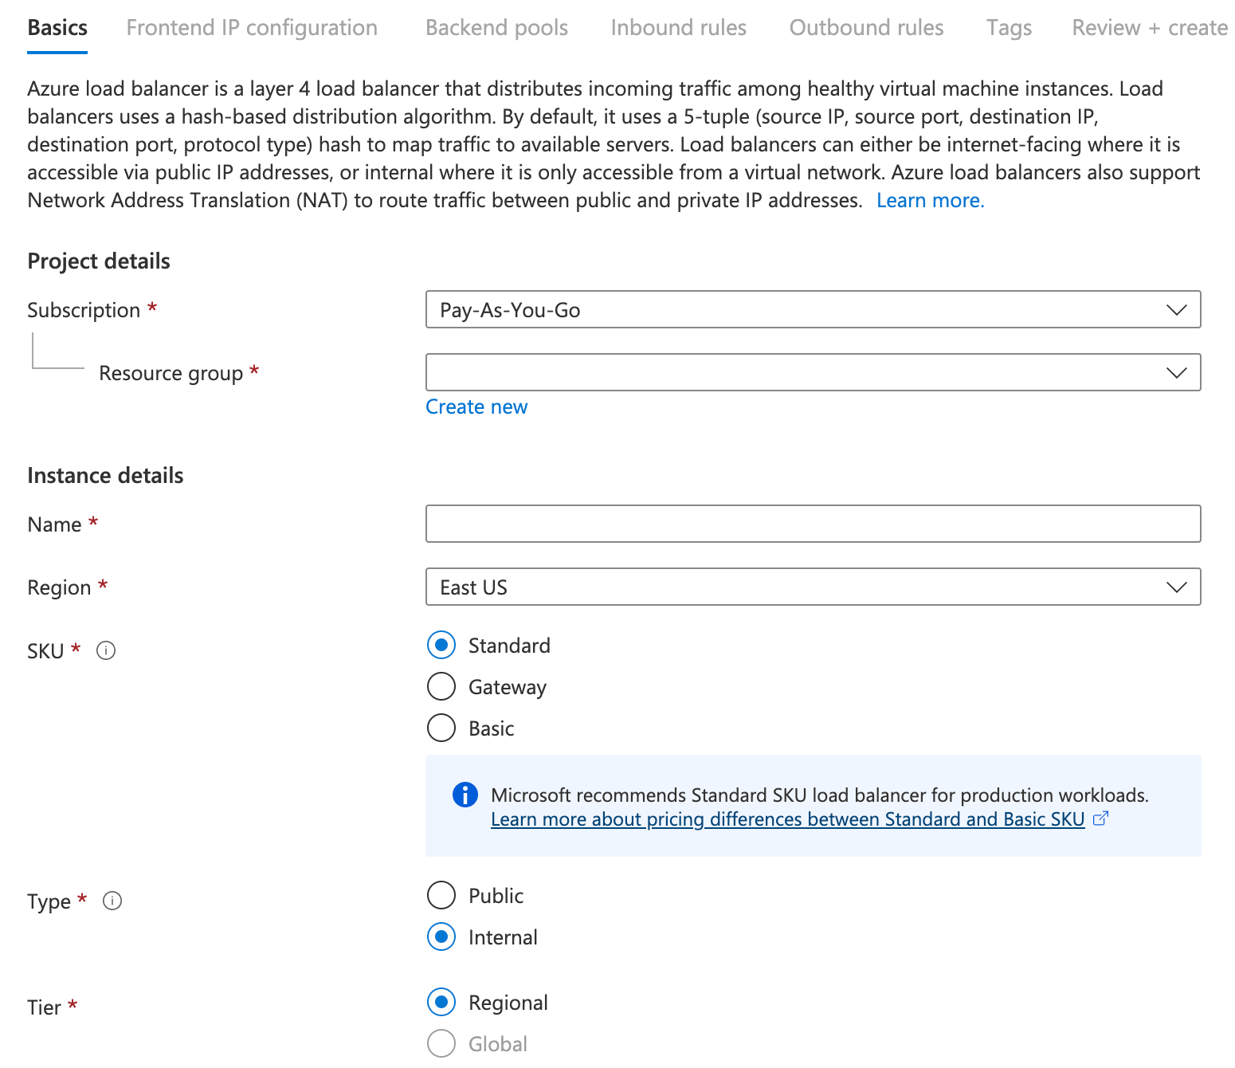Click the Name input field
Viewport: 1235px width, 1068px height.
[812, 524]
